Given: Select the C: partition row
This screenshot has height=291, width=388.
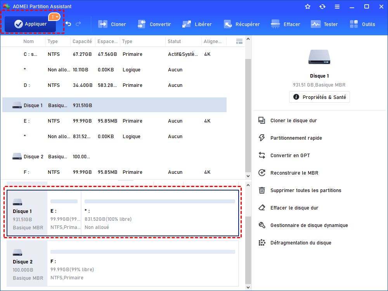Looking at the screenshot, I should pyautogui.click(x=114, y=54).
